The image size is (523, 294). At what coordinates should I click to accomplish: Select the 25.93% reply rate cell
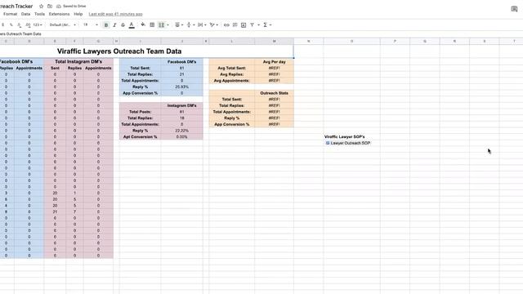(181, 87)
